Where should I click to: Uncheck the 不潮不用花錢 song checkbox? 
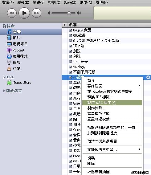(x=70, y=72)
